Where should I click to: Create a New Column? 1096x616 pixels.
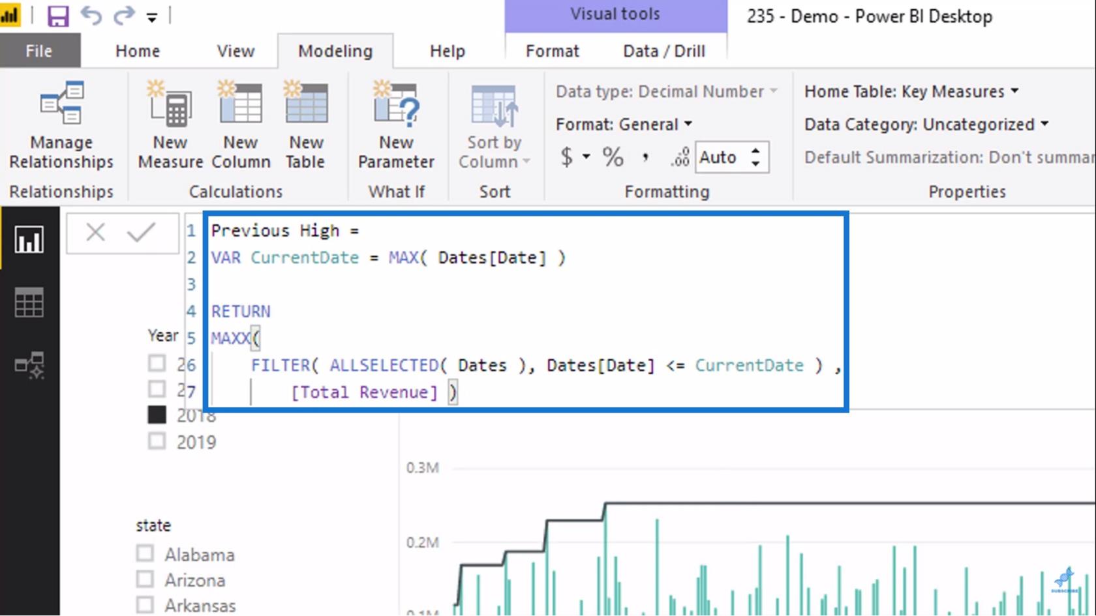(x=241, y=126)
